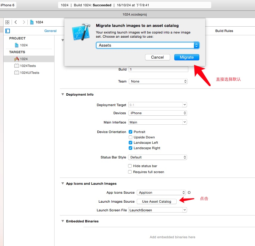Enable the Upside Down orientation checkbox

coord(130,137)
